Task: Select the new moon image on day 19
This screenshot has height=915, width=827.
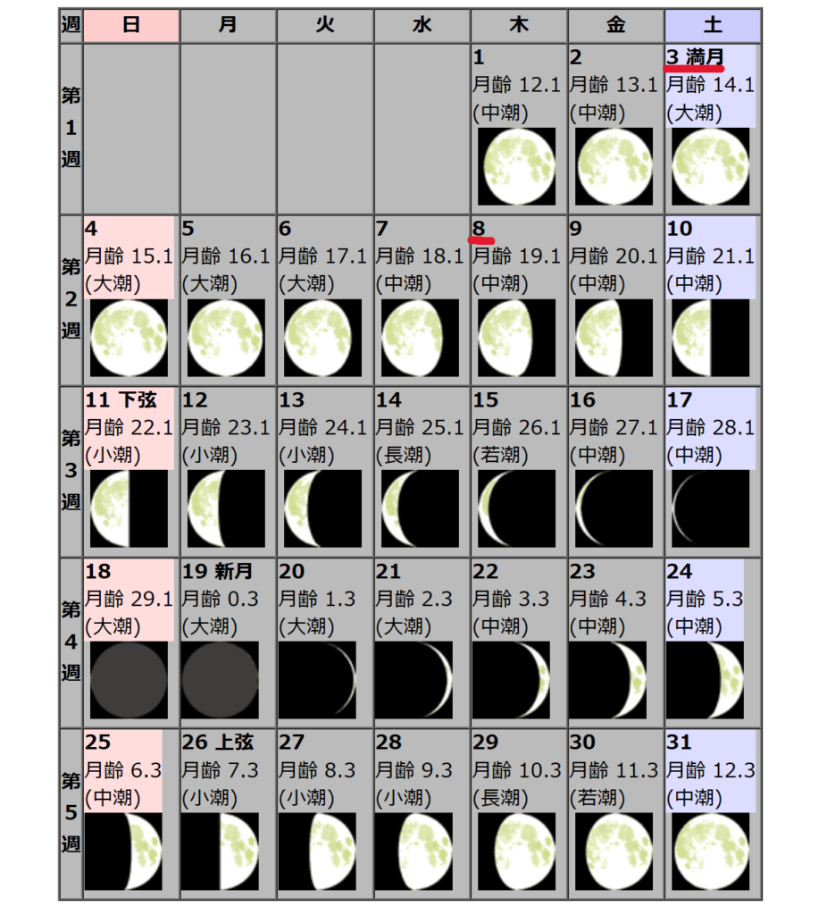Action: click(220, 680)
